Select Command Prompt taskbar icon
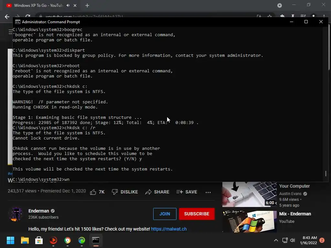Image resolution: width=331 pixels, height=248 pixels. (96, 240)
